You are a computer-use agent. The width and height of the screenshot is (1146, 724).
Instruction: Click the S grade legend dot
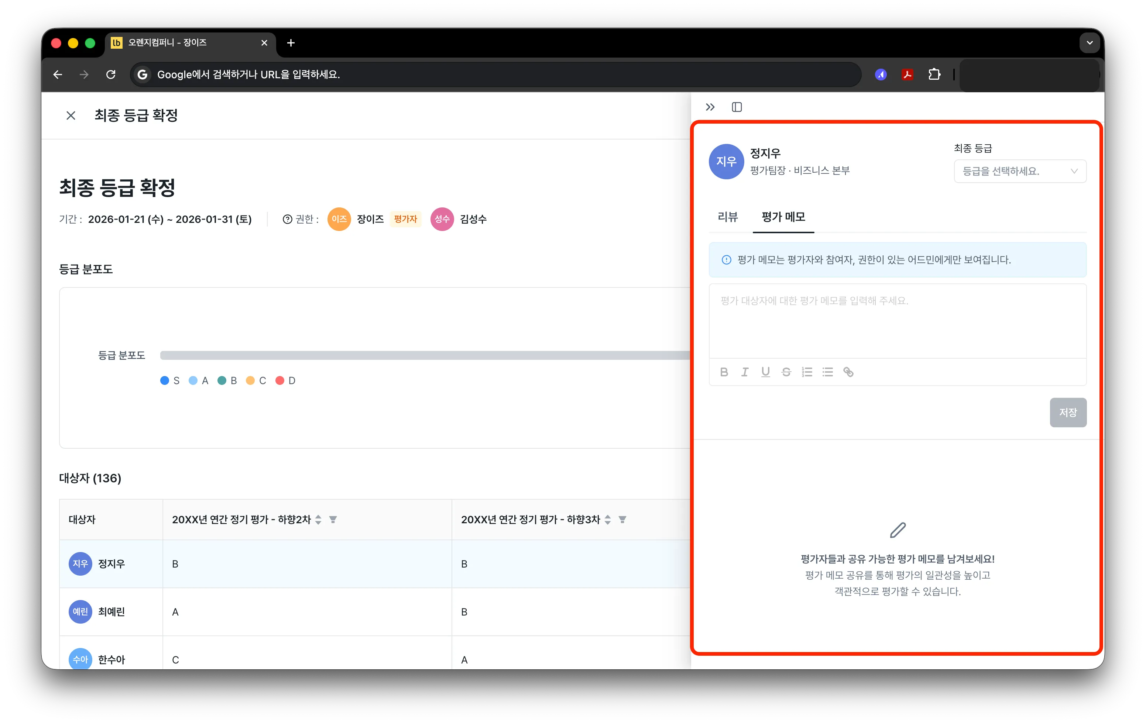click(165, 380)
